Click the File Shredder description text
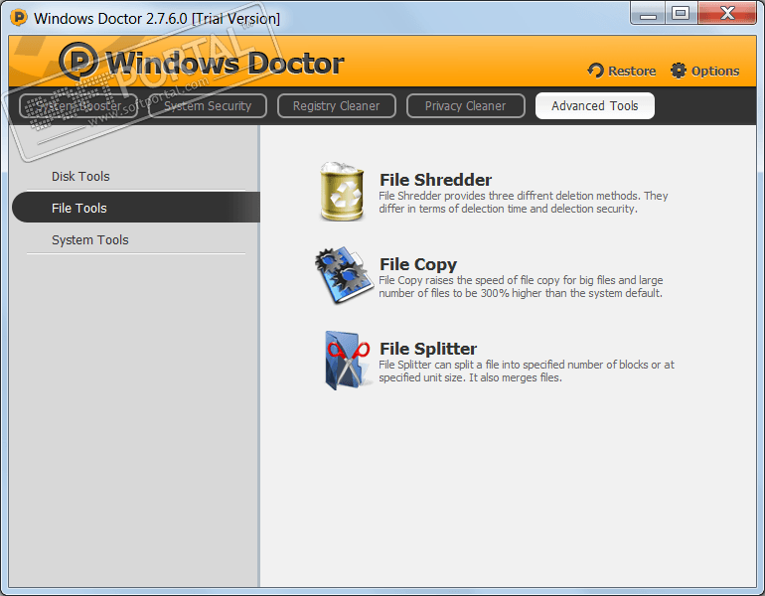This screenshot has height=596, width=765. (x=523, y=203)
